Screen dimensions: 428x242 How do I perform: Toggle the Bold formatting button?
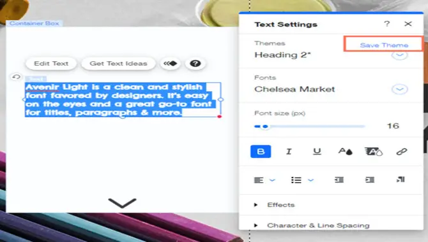[x=261, y=152]
